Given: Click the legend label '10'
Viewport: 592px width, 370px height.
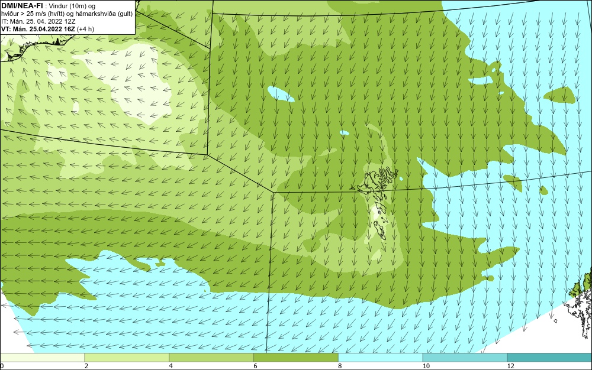Looking at the screenshot, I should (426, 366).
